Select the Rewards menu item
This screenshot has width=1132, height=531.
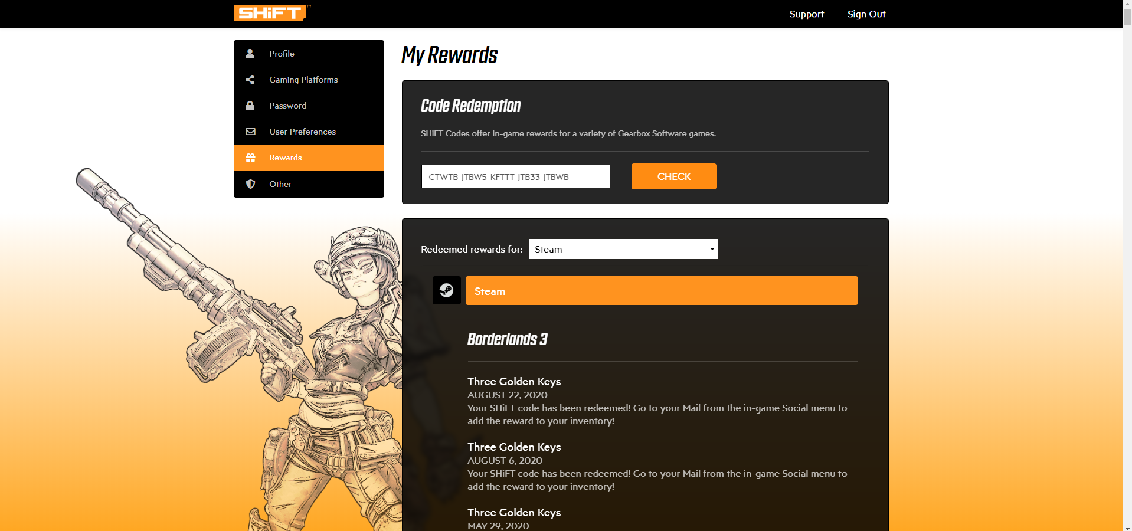pyautogui.click(x=309, y=158)
